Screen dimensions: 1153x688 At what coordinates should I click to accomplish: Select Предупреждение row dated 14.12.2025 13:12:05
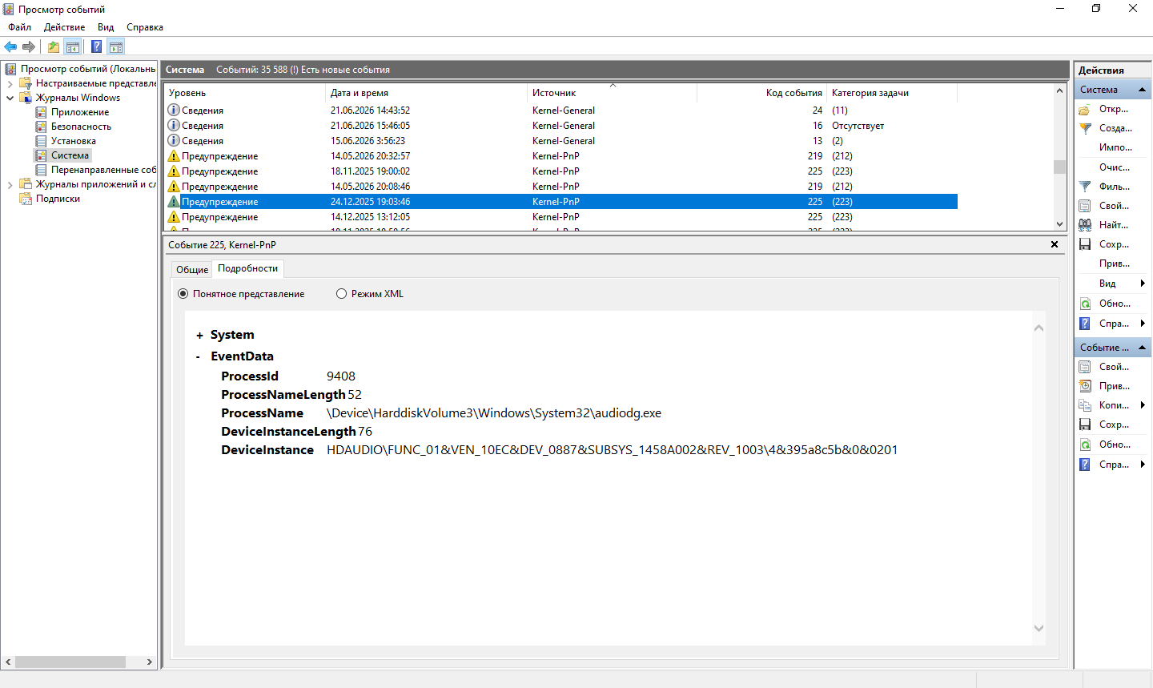point(560,217)
